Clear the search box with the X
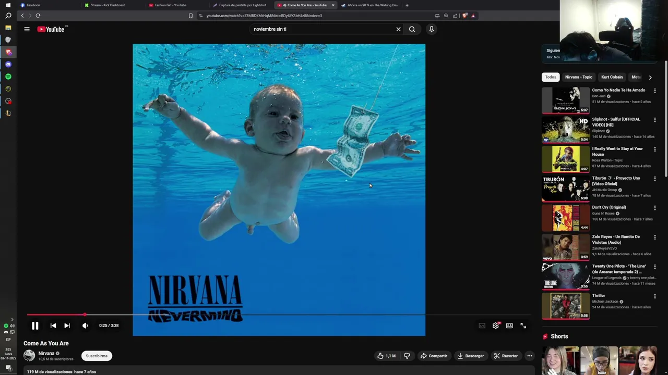Viewport: 668px width, 375px height. pyautogui.click(x=398, y=29)
